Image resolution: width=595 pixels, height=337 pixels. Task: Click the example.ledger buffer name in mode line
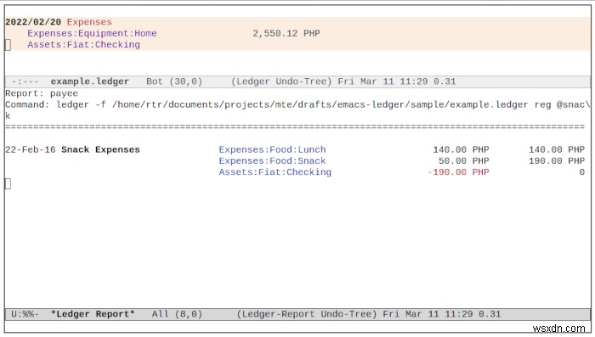coord(90,81)
